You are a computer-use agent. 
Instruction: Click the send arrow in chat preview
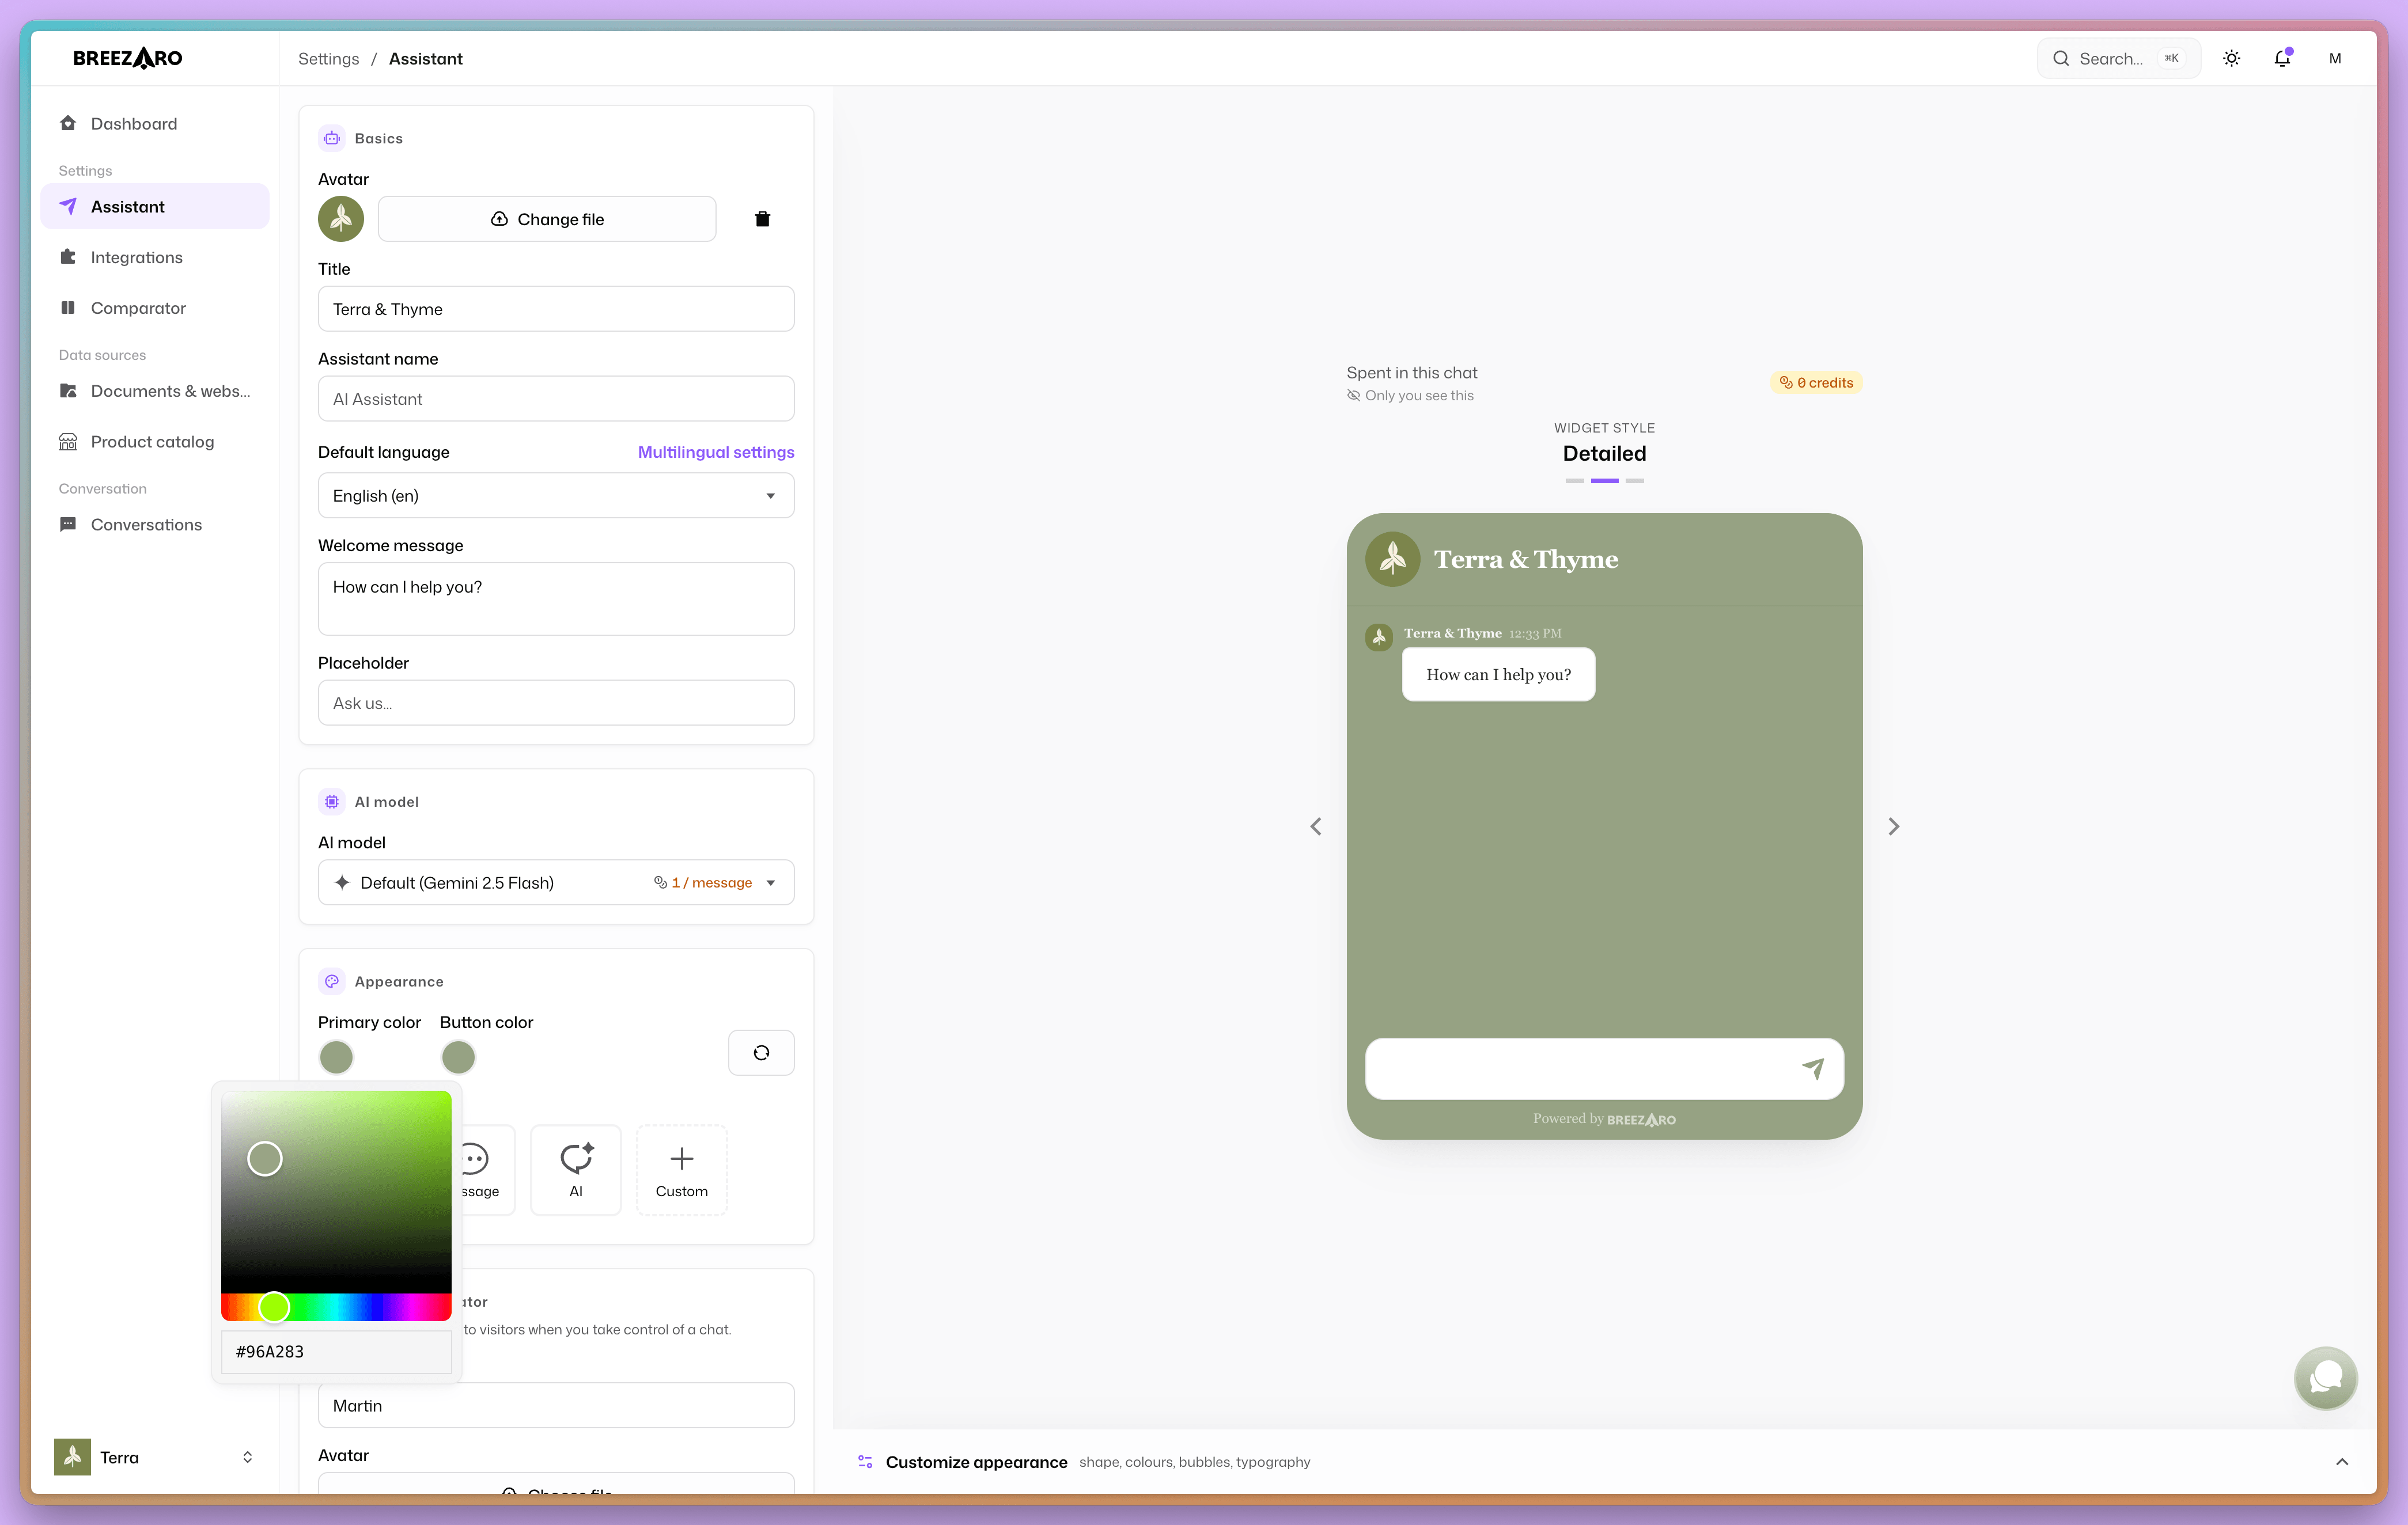pyautogui.click(x=1813, y=1069)
